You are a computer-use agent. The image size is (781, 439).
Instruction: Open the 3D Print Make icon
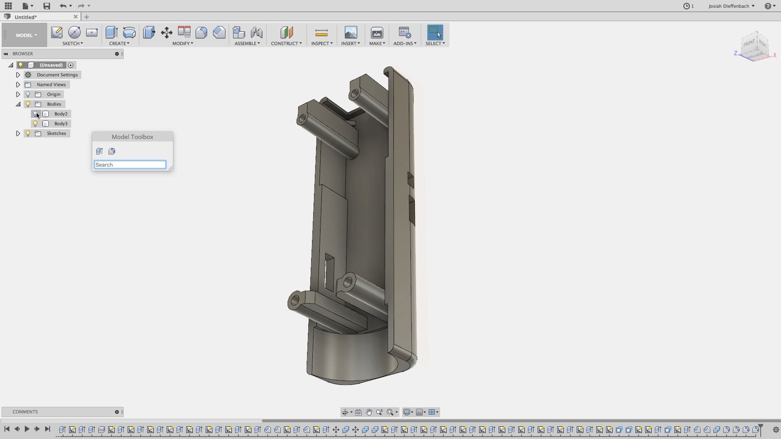tap(377, 33)
